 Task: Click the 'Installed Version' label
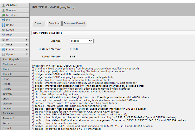(x=50, y=49)
